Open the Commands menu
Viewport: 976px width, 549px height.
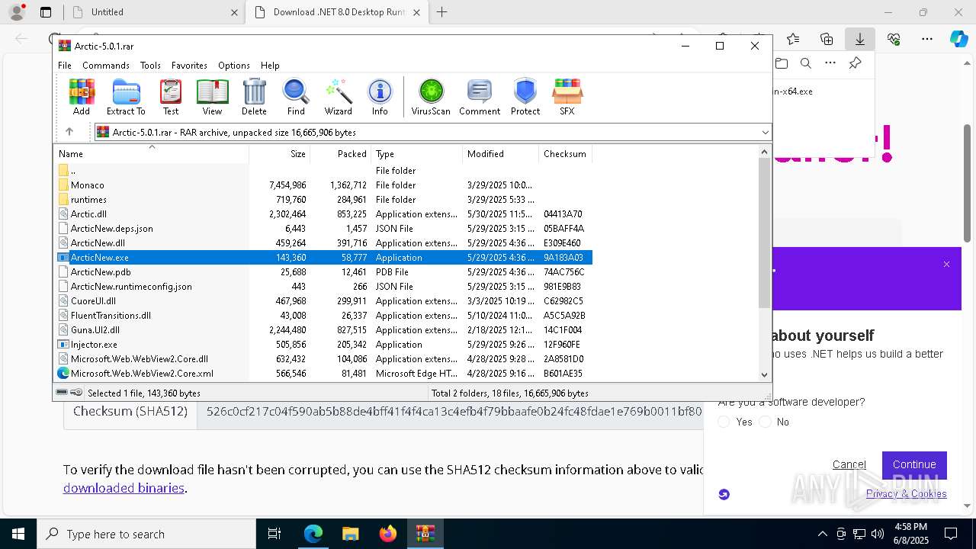[x=106, y=66]
